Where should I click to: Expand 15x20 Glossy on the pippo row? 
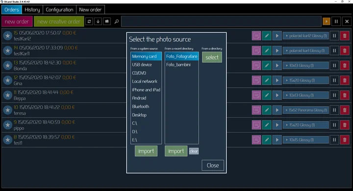click(x=306, y=125)
